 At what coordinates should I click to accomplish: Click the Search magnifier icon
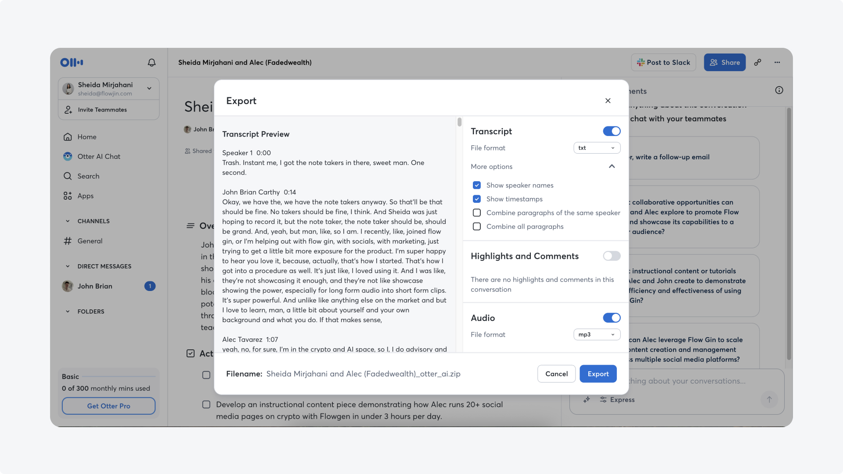coord(68,176)
